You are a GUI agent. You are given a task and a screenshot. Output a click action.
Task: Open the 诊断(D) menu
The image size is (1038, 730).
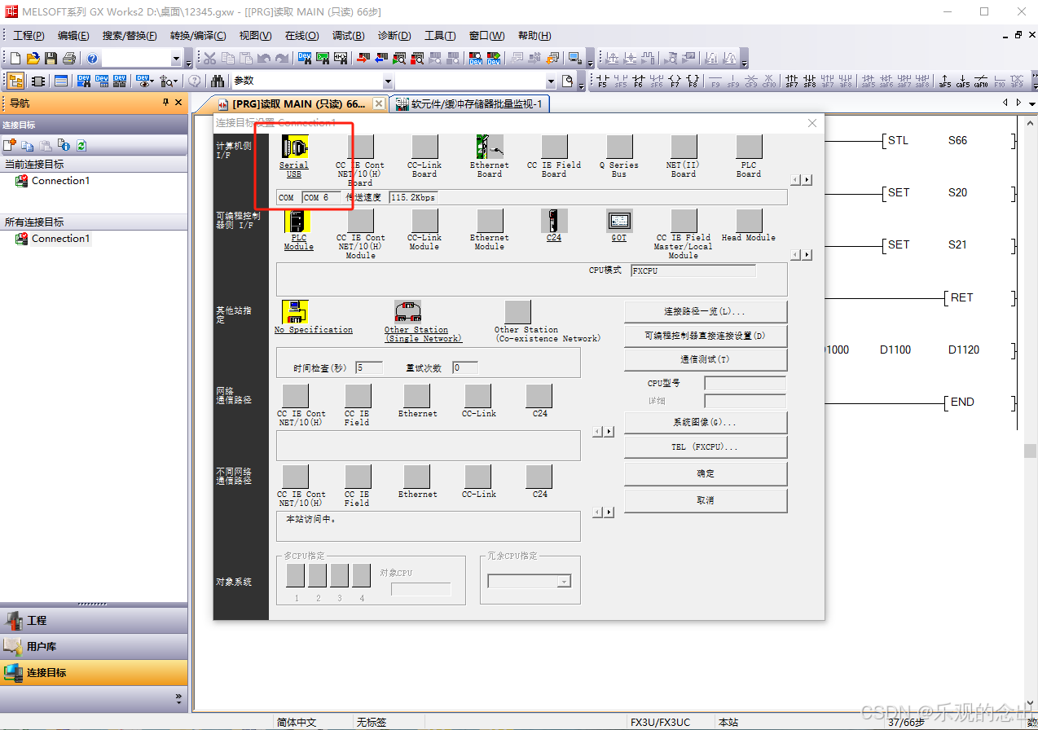[394, 36]
